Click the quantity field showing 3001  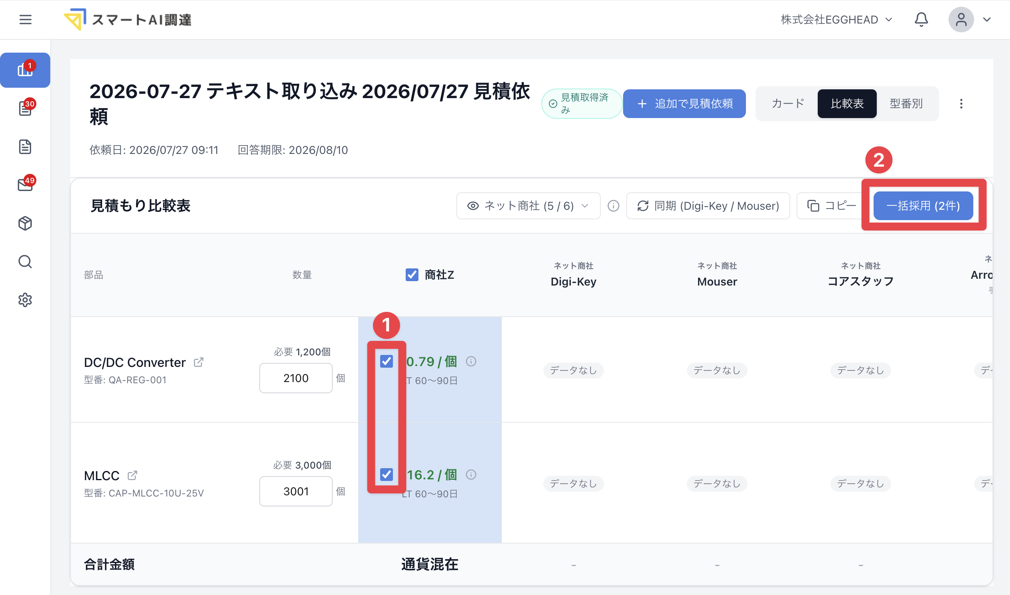296,491
